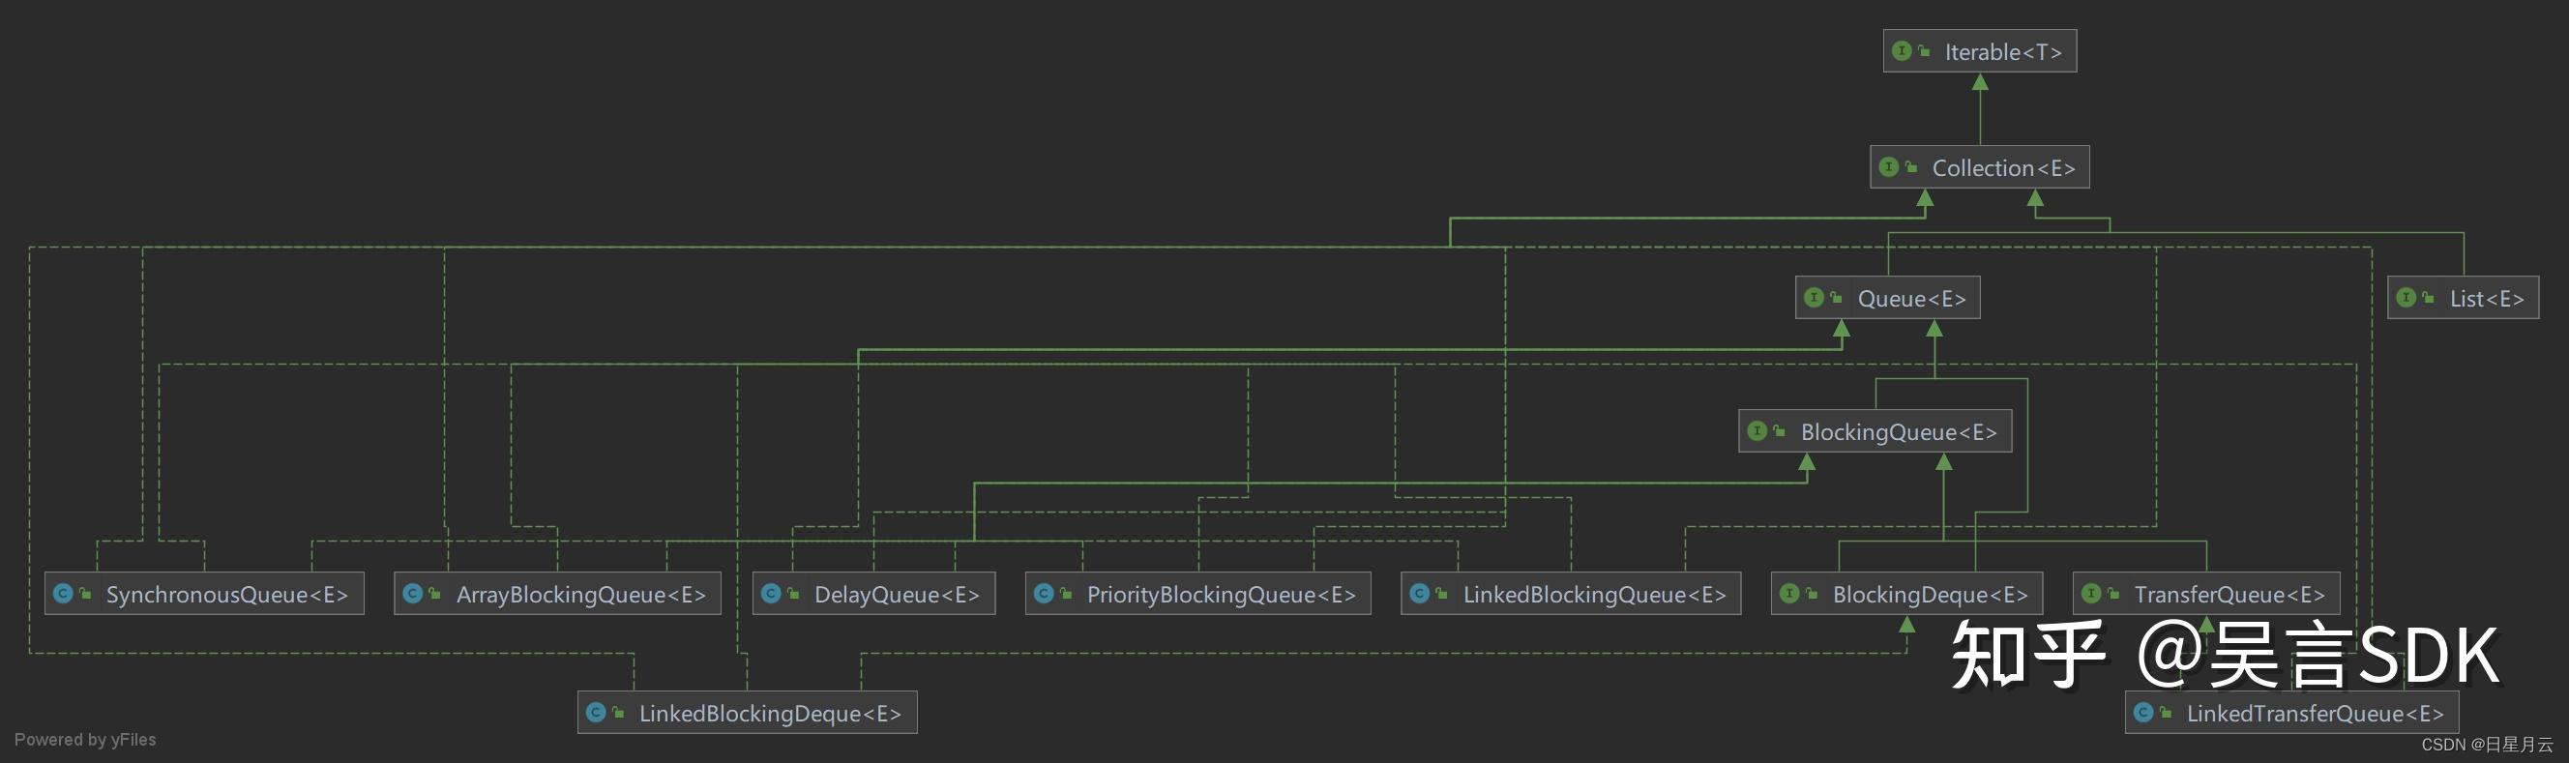Image resolution: width=2569 pixels, height=763 pixels.
Task: Click the Collection<E> node label
Action: click(2003, 167)
